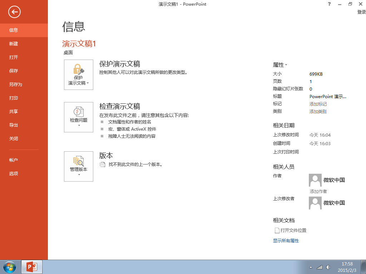Click the version document icon beside 找不到此文件
Viewport: 366px width, 274px height.
[x=102, y=164]
